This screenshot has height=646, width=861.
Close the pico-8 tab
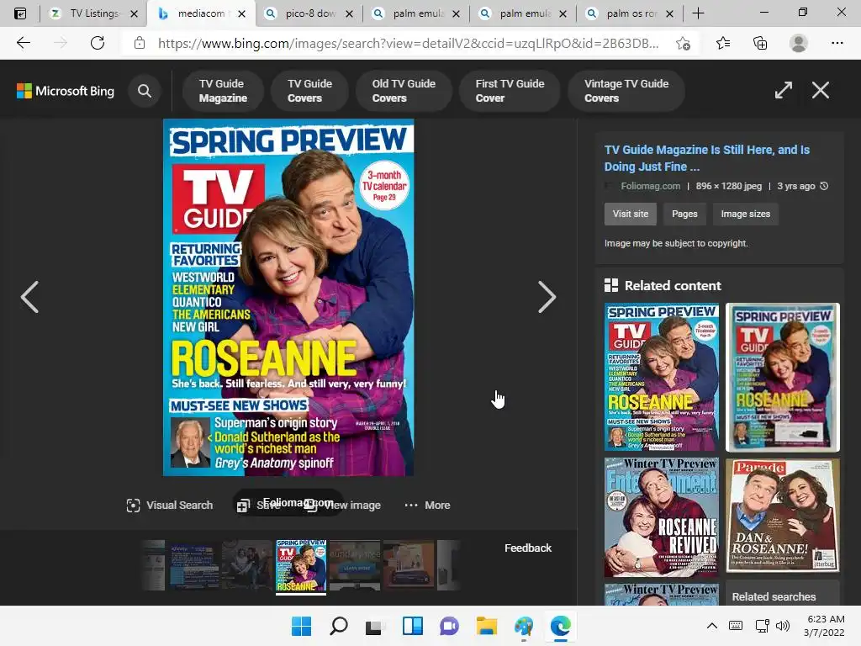pos(349,13)
